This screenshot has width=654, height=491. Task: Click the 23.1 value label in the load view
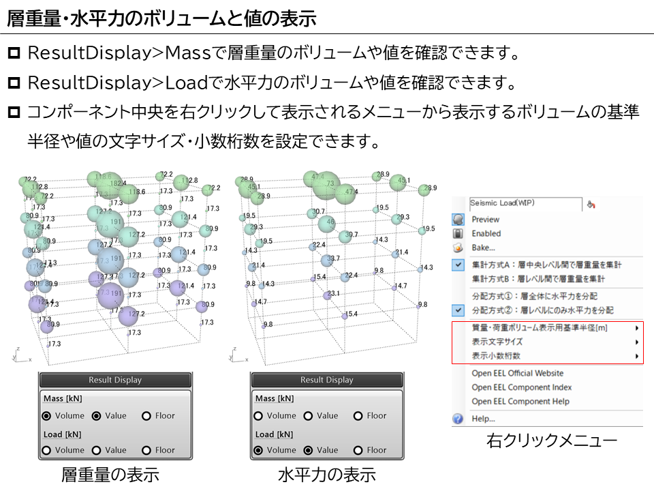point(333,293)
